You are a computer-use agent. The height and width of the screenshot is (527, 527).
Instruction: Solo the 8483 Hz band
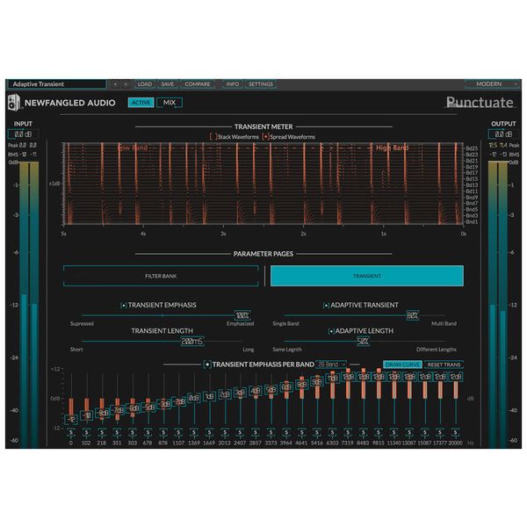(x=364, y=432)
